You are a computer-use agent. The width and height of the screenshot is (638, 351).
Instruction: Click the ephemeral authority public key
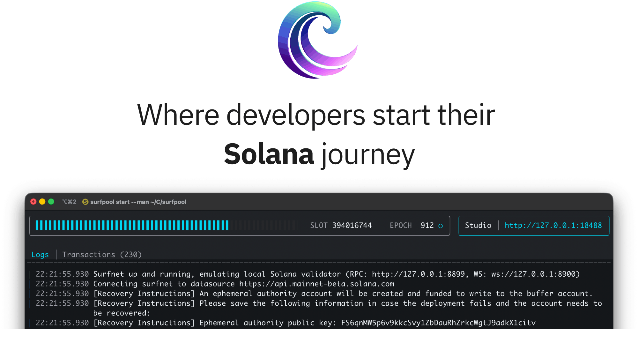pos(438,323)
